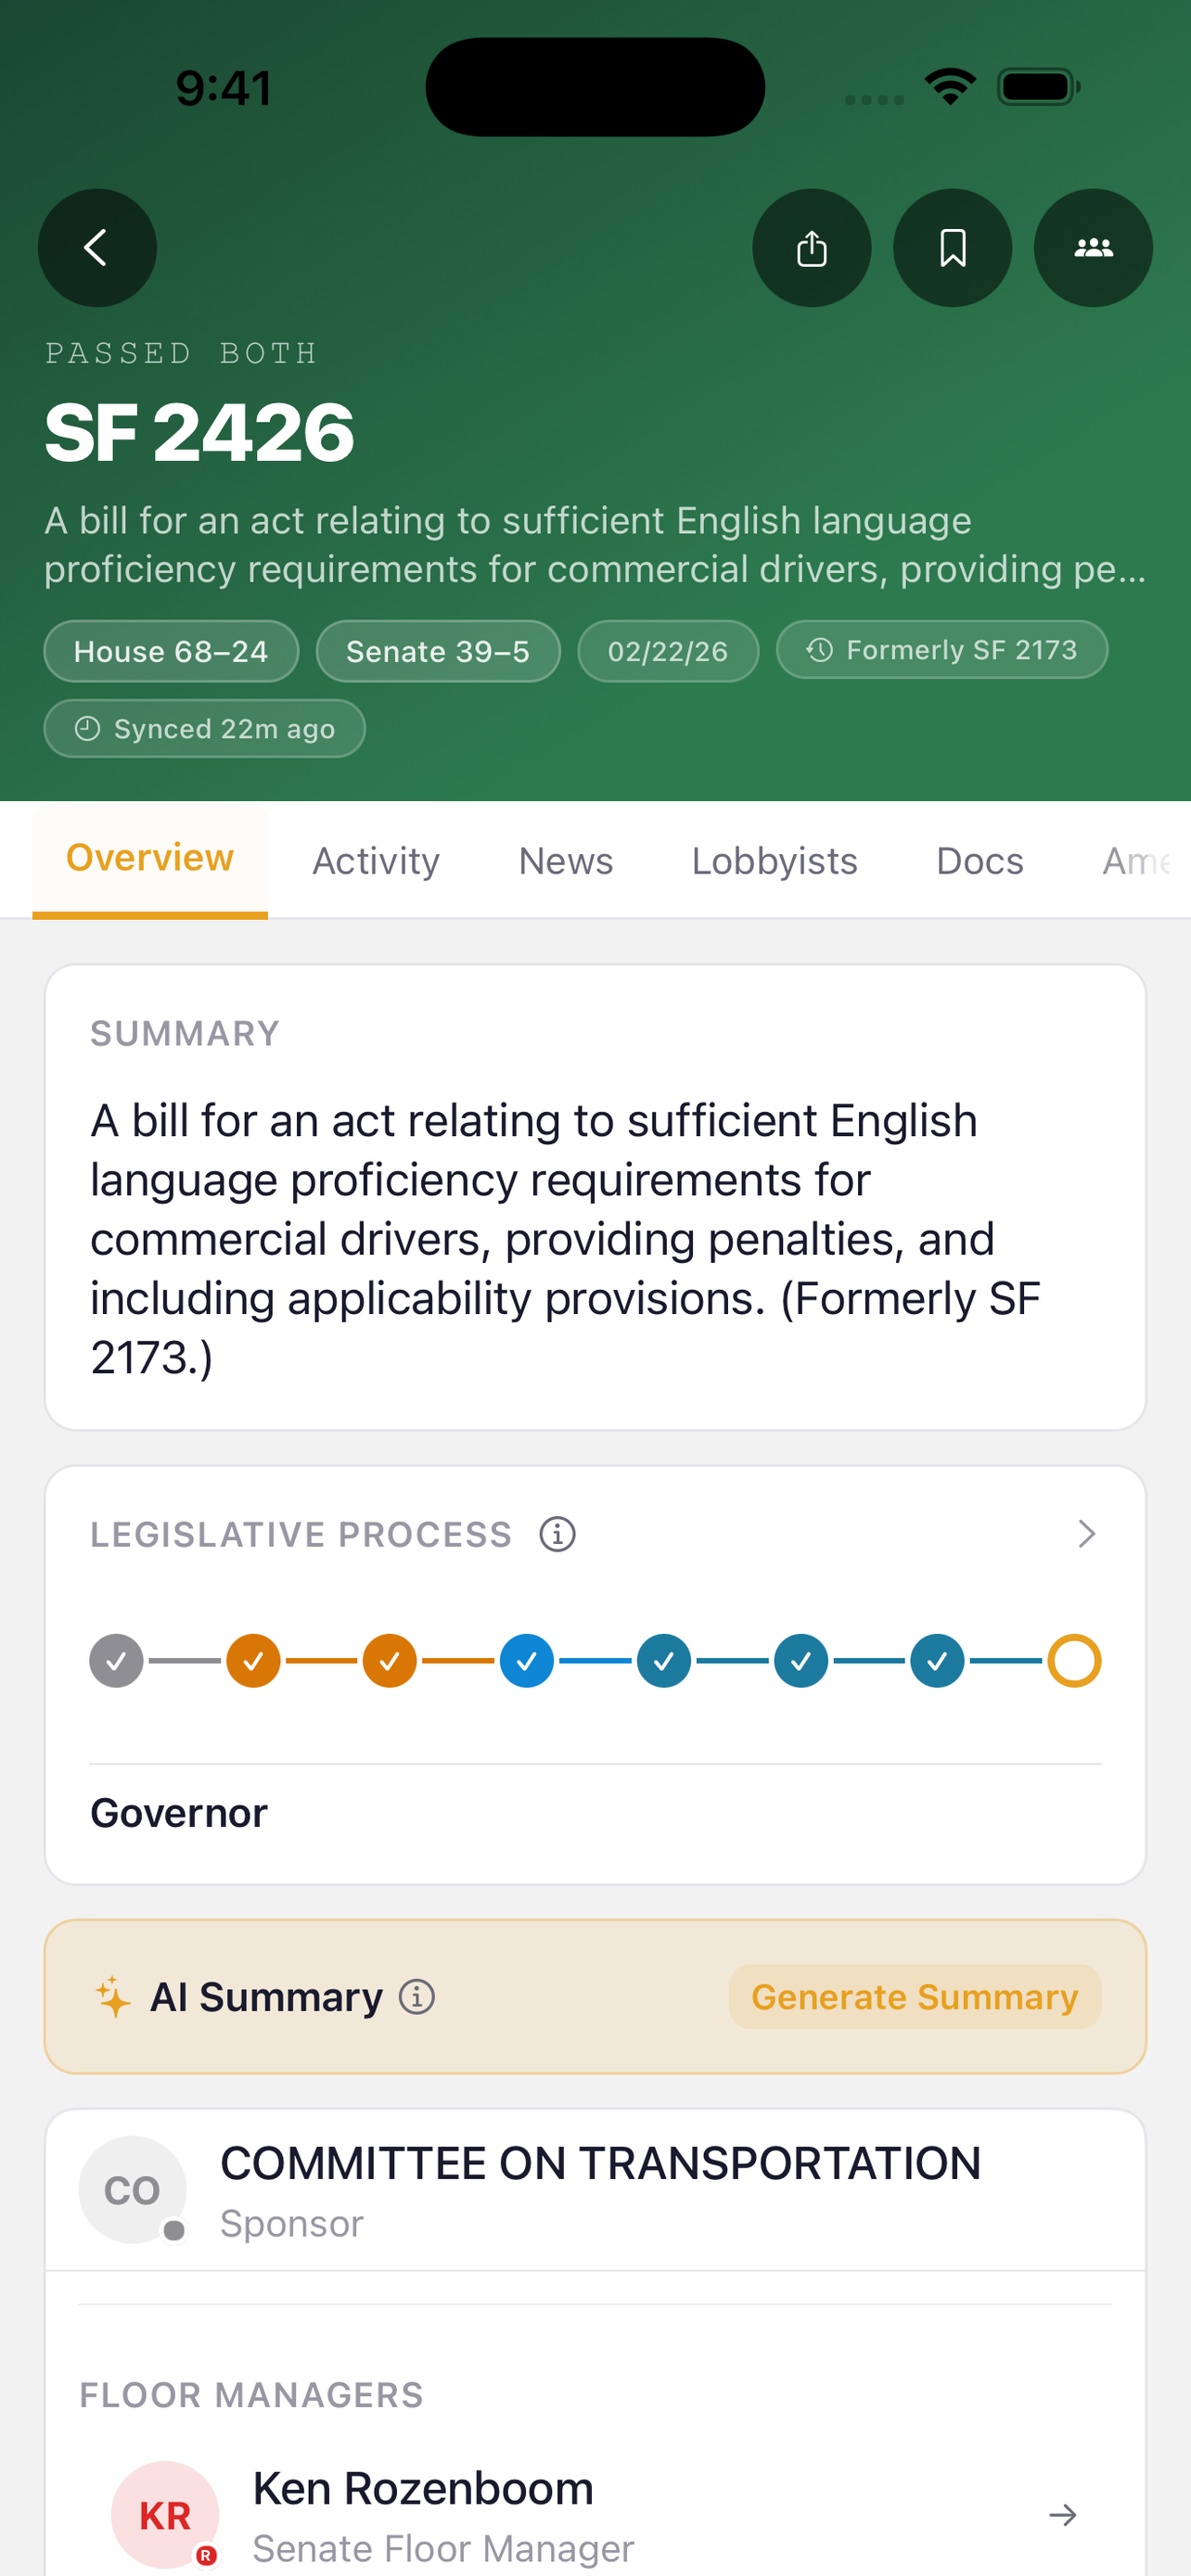Switch to the Activity tab
Screen dimensions: 1191x2576
tap(376, 861)
